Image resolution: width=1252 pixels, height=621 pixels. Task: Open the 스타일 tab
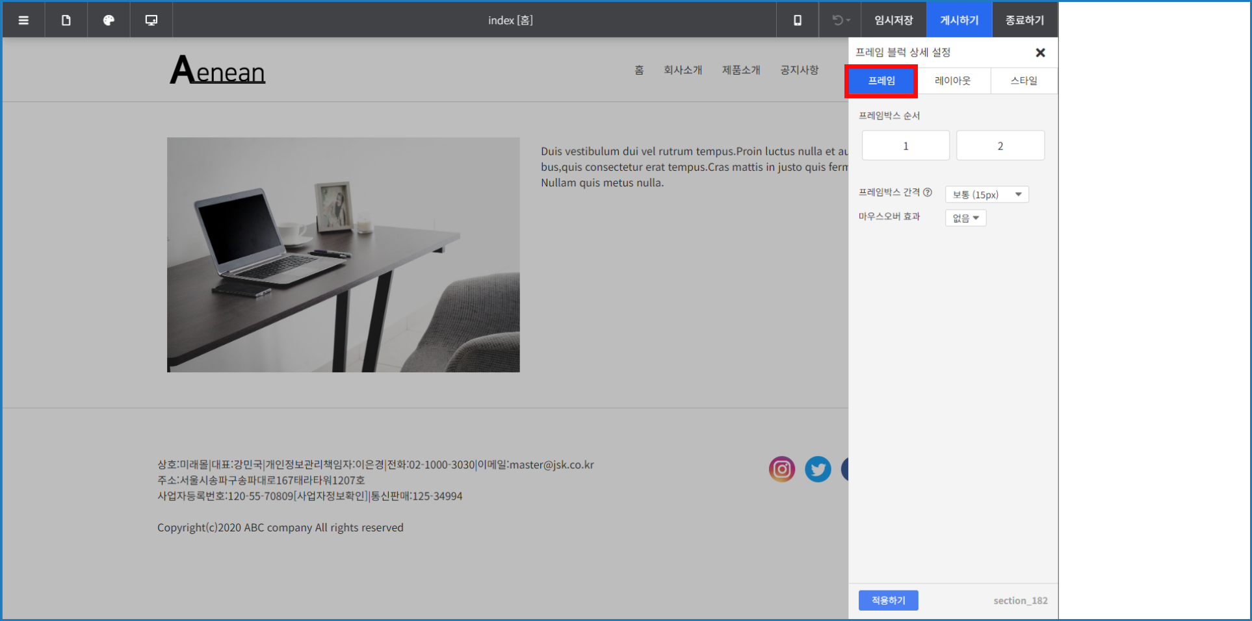(1024, 81)
